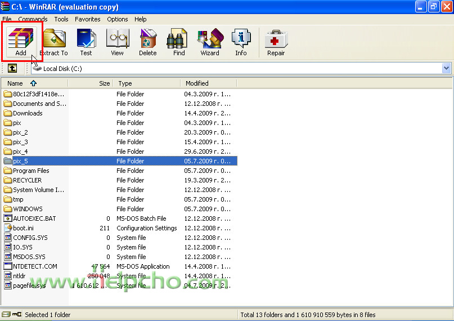This screenshot has width=454, height=321.
Task: Open the Help menu
Action: pos(141,19)
